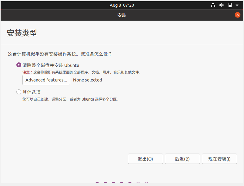
Task: Select the erase disk and install Ubuntu option
Action: pyautogui.click(x=19, y=65)
